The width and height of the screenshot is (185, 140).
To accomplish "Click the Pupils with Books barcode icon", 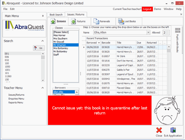I will 178,30.
